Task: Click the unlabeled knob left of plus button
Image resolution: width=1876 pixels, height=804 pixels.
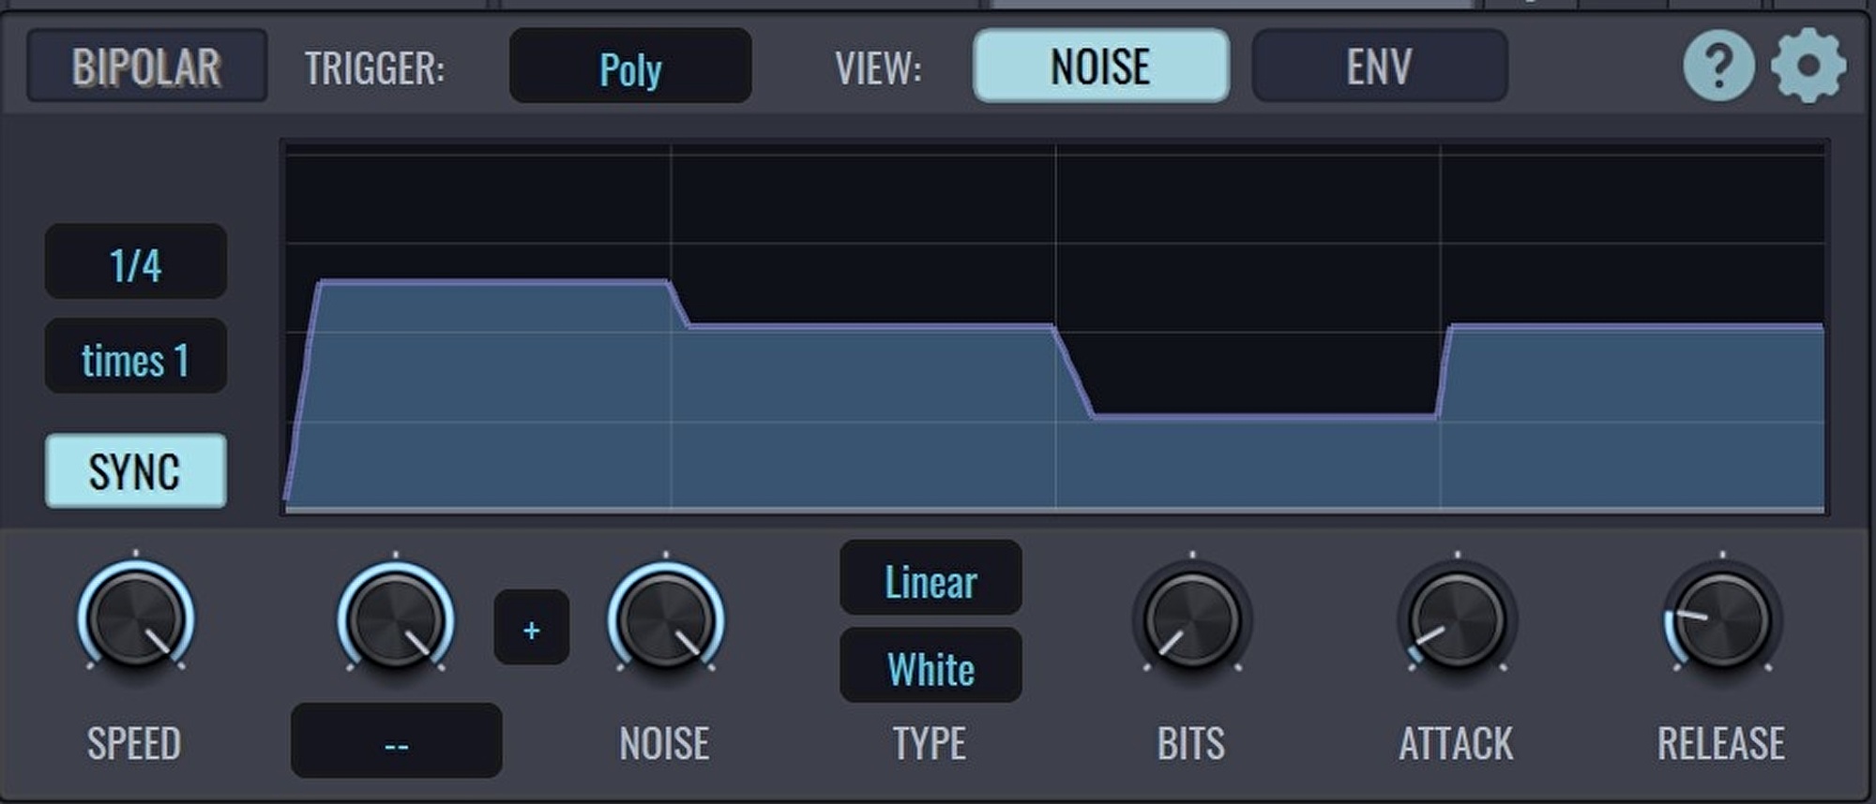Action: pyautogui.click(x=395, y=619)
